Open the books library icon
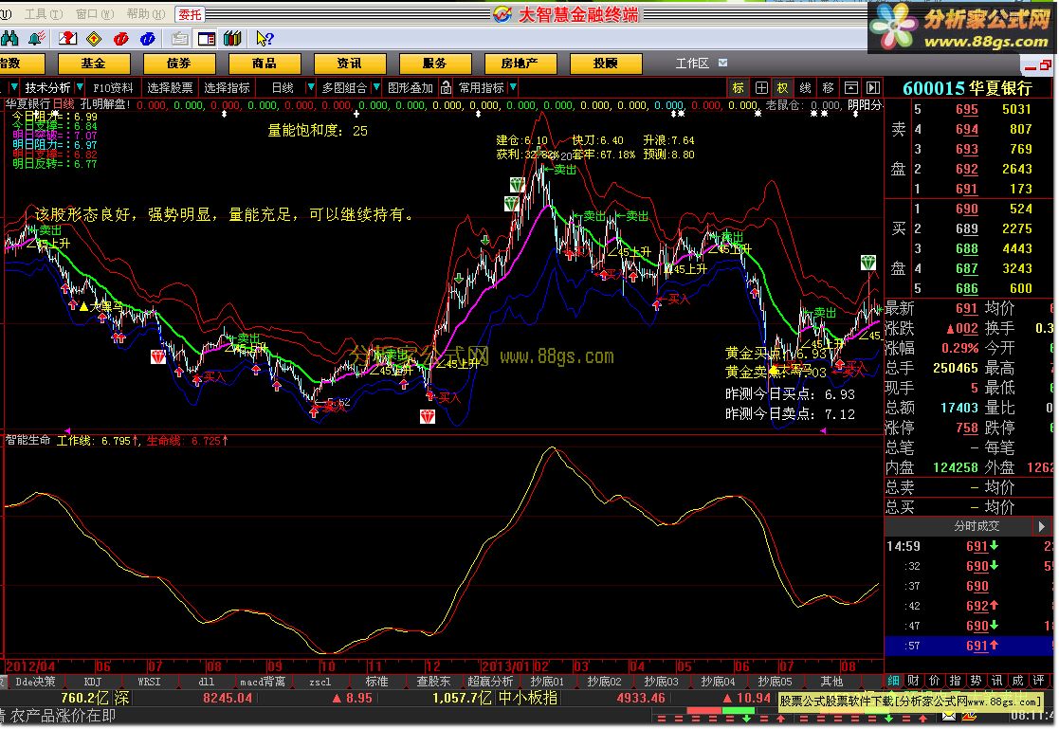Screen dimensions: 1059x729 click(232, 39)
